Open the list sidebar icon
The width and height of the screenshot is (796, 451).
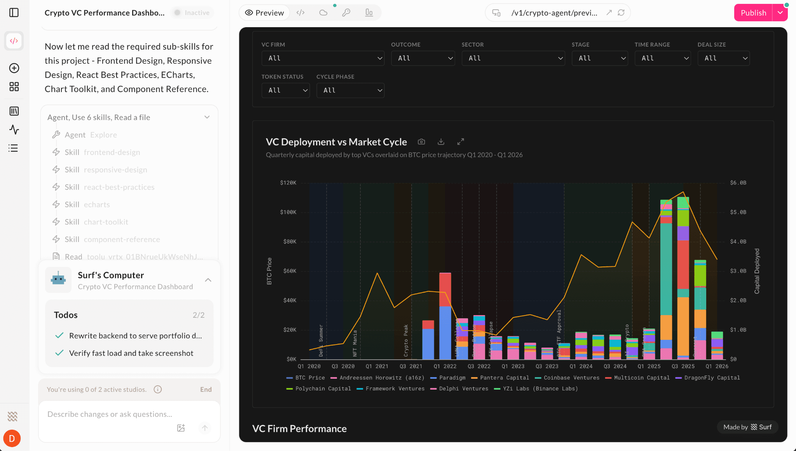pos(14,148)
